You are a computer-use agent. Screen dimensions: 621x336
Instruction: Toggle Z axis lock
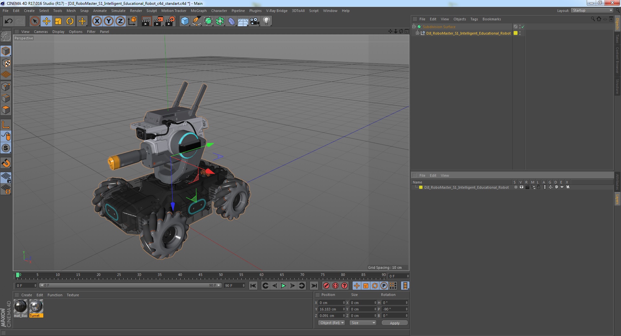(120, 21)
